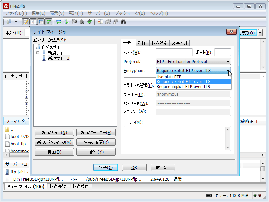
Task: Click the ポート(P) input field
Action: (x=222, y=52)
